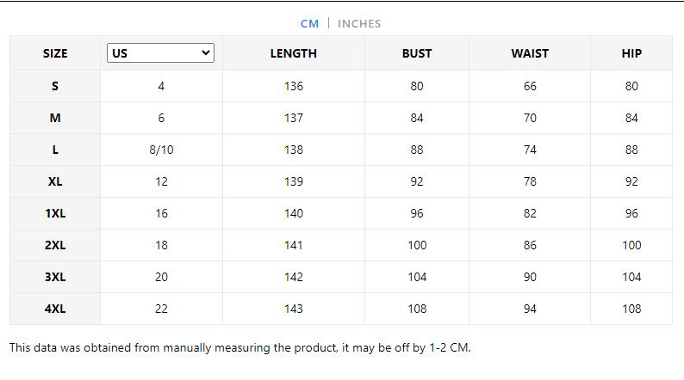Select the CM unit option
684x380 pixels.
click(x=309, y=23)
